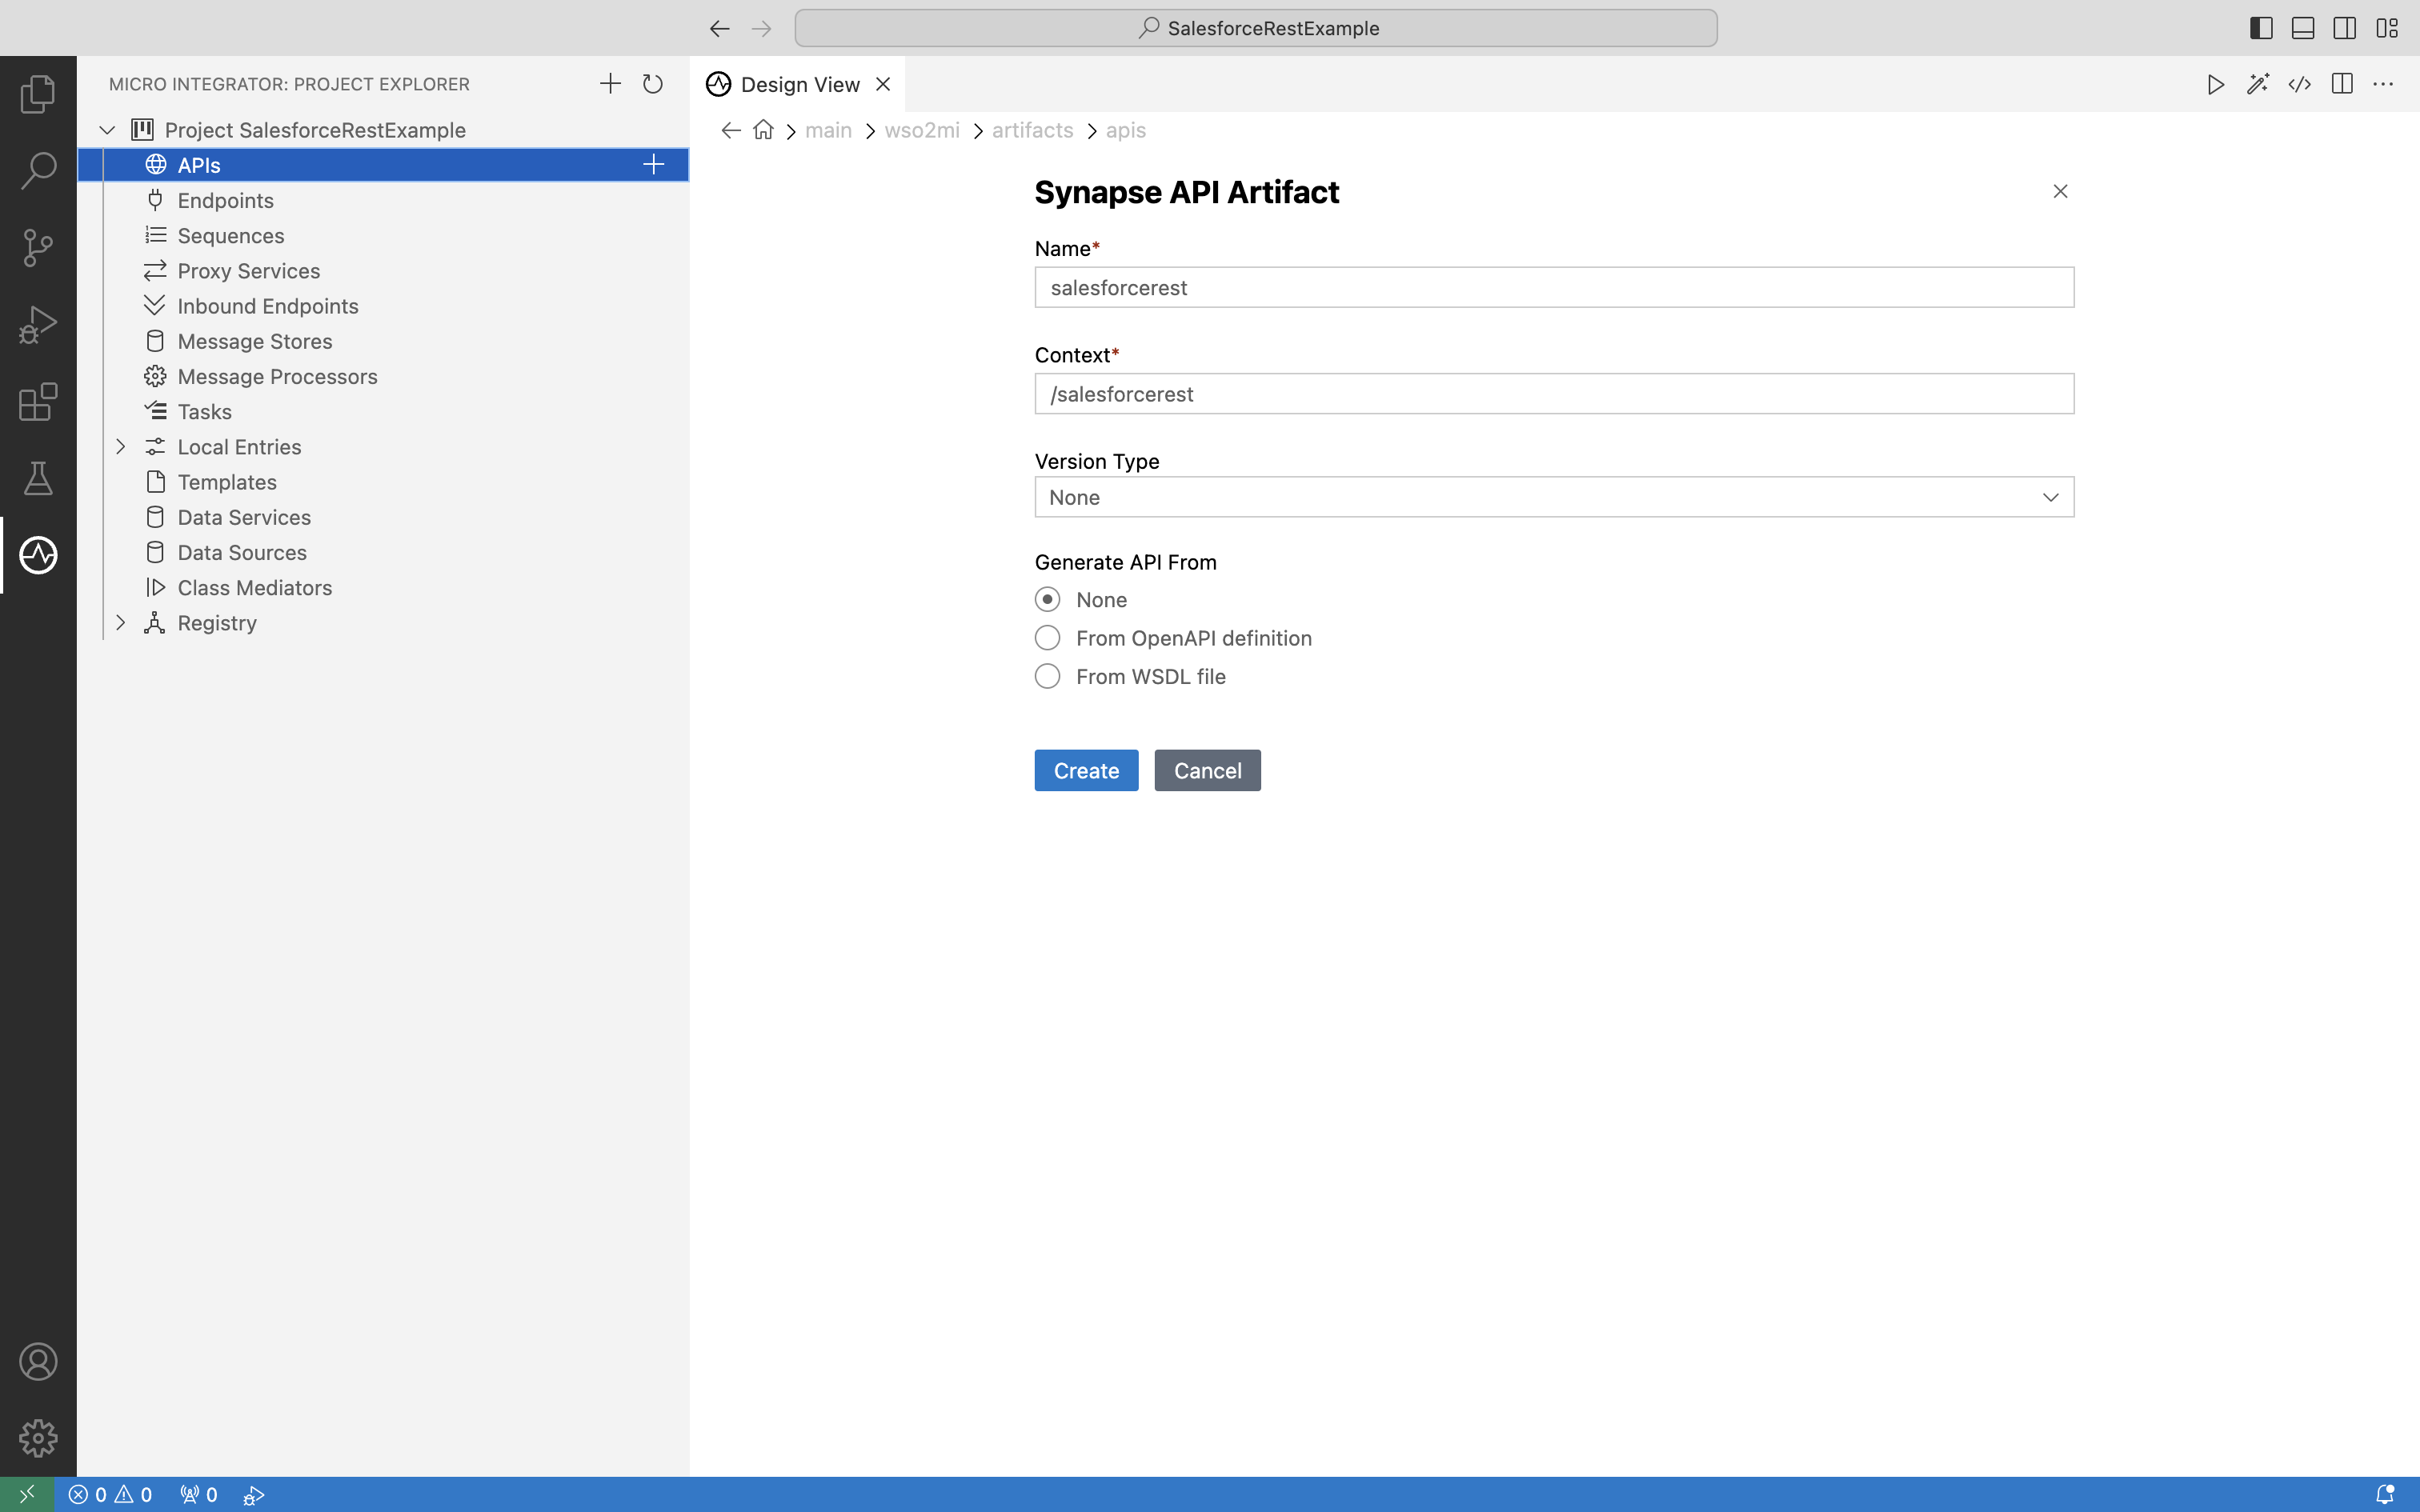The height and width of the screenshot is (1512, 2420).
Task: Select From OpenAPI definition option
Action: (x=1047, y=638)
